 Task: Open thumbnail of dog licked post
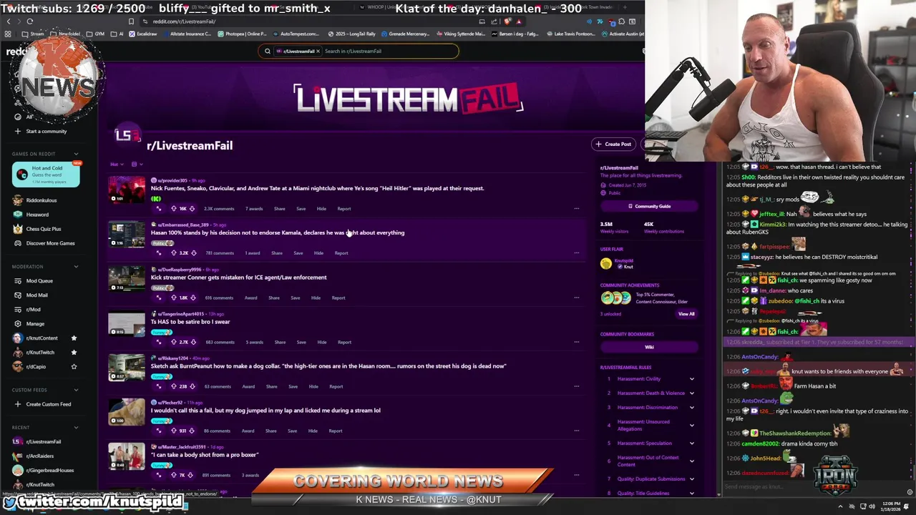pyautogui.click(x=127, y=412)
